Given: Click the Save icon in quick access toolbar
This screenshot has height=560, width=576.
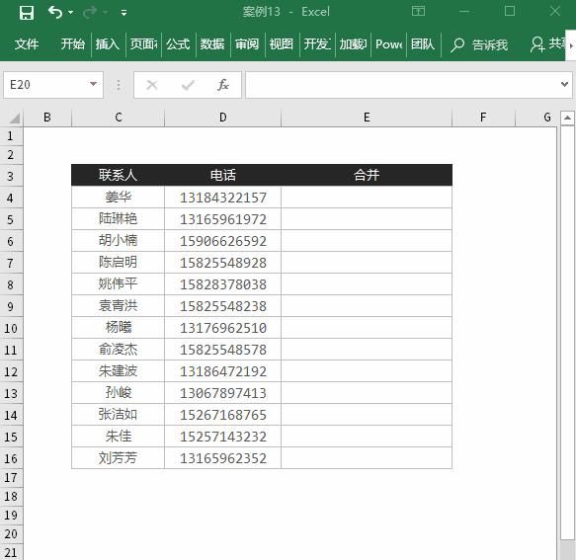Looking at the screenshot, I should click(x=27, y=13).
